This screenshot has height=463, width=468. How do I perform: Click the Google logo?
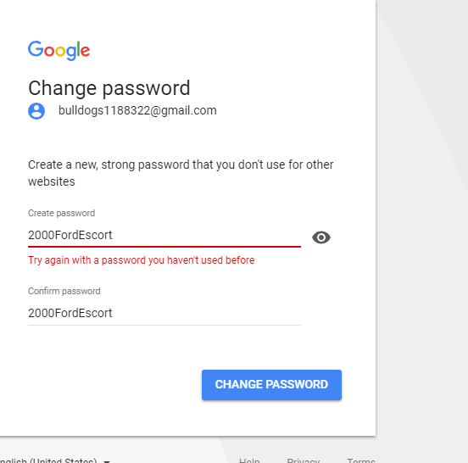click(x=58, y=50)
